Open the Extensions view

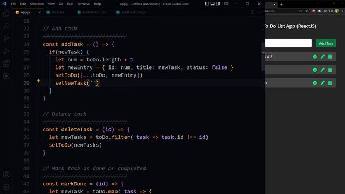pos(6,64)
